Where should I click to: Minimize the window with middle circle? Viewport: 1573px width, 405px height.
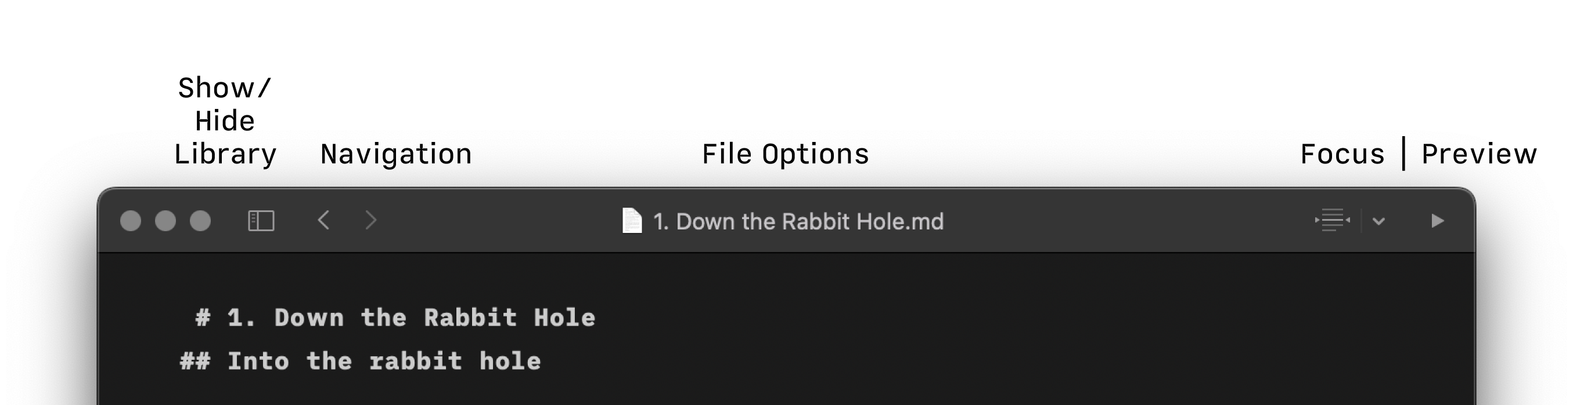(x=165, y=221)
